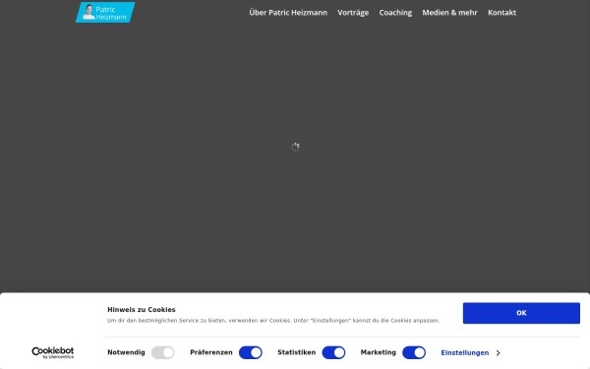Select the Präferenzen label
The height and width of the screenshot is (369, 590).
tap(211, 352)
